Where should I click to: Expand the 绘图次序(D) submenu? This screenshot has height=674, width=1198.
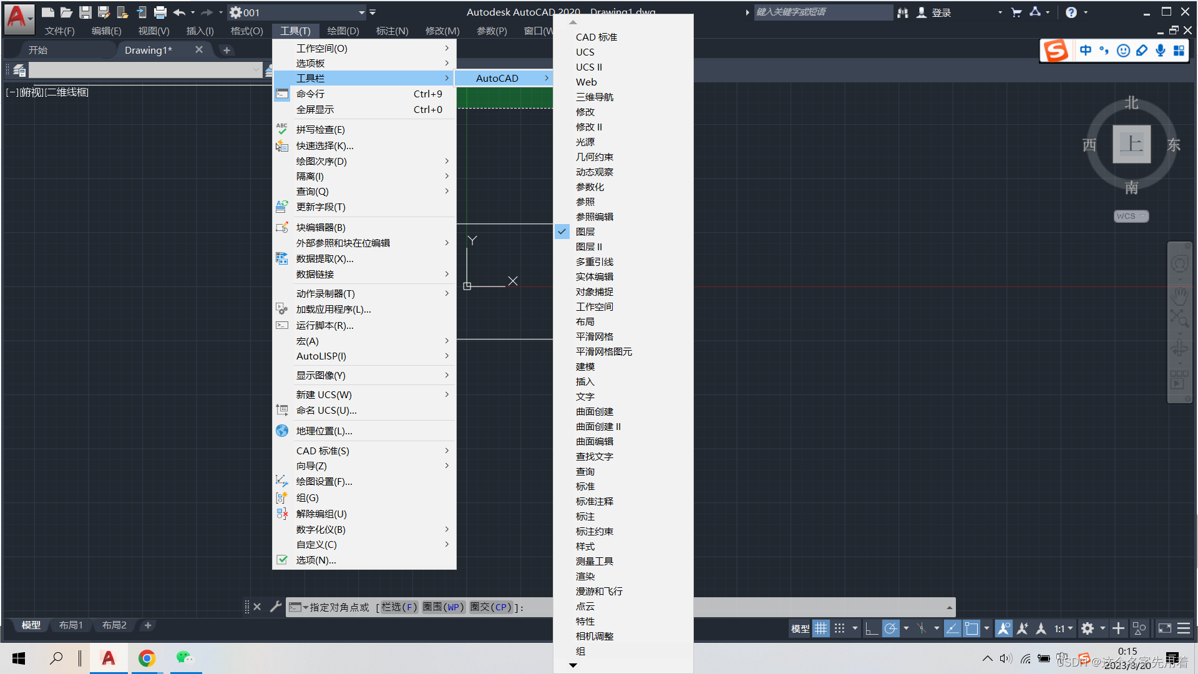(364, 161)
